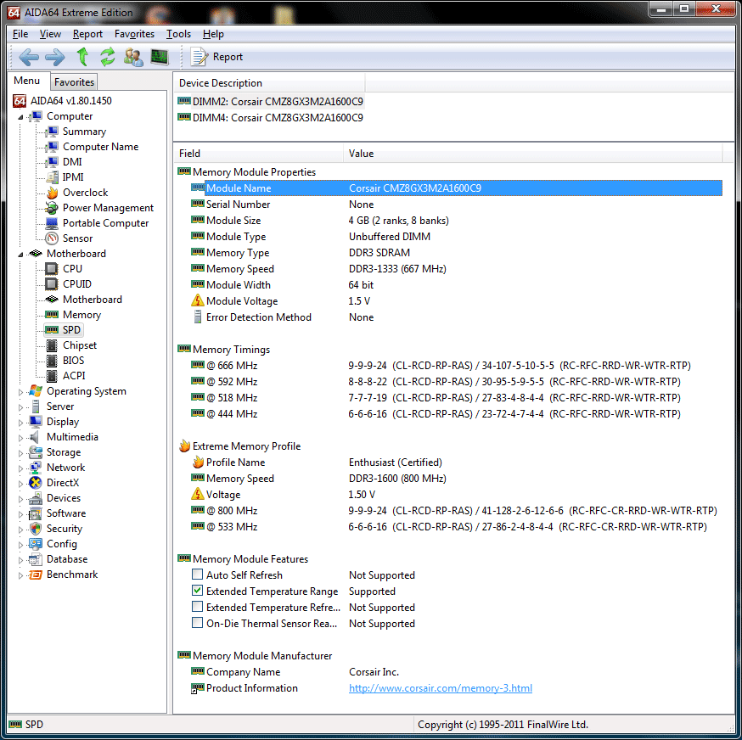Expand the Devices node
This screenshot has height=740, width=742.
(x=20, y=499)
